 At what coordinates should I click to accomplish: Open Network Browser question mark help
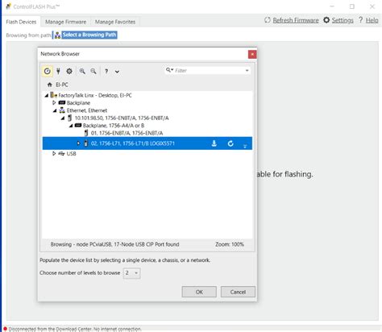tap(106, 72)
